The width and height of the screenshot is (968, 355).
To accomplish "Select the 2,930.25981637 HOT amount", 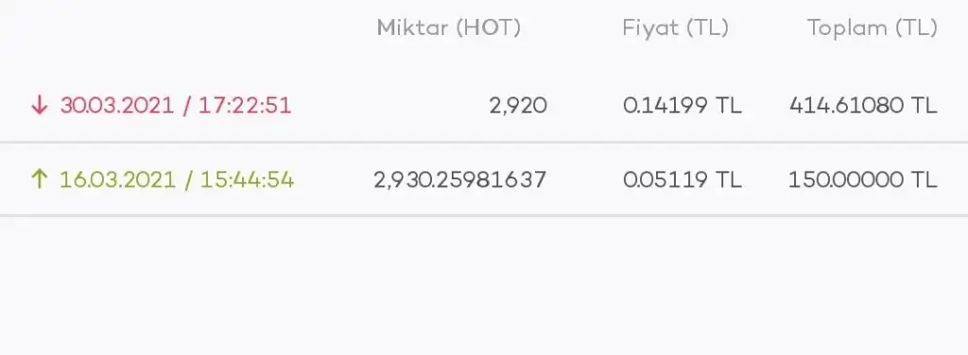I will click(460, 180).
